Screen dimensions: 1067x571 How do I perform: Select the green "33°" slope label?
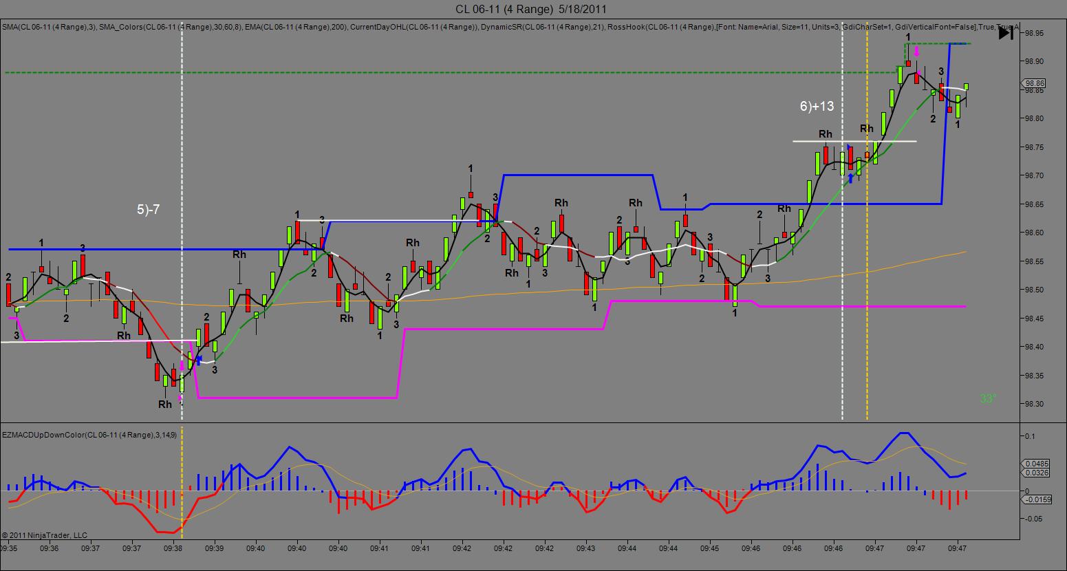(988, 398)
